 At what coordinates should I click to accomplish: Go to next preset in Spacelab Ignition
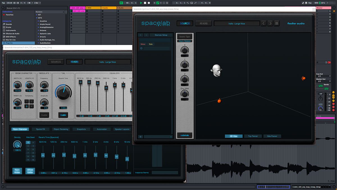(x=270, y=23)
